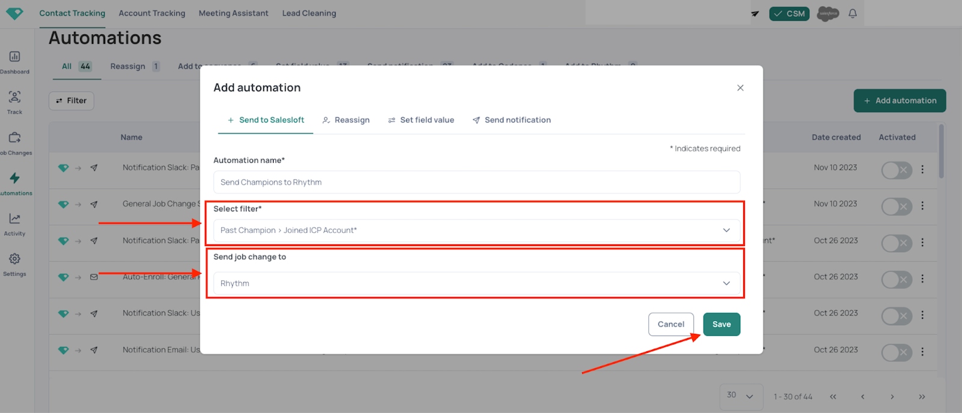The width and height of the screenshot is (962, 413).
Task: Select the Reassign 1 filter tab
Action: point(135,66)
